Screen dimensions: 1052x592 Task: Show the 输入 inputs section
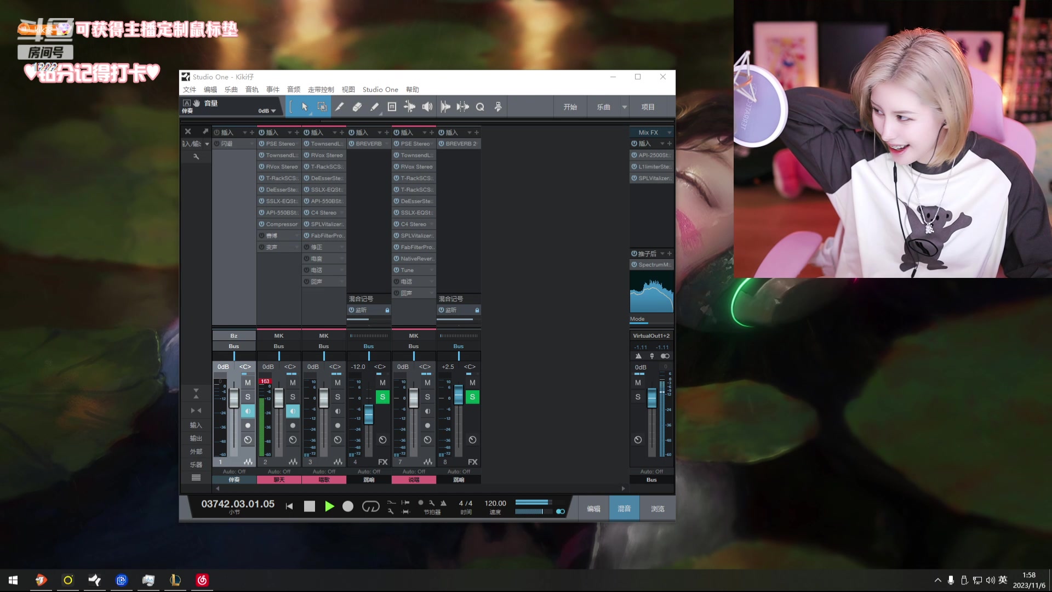coord(196,425)
